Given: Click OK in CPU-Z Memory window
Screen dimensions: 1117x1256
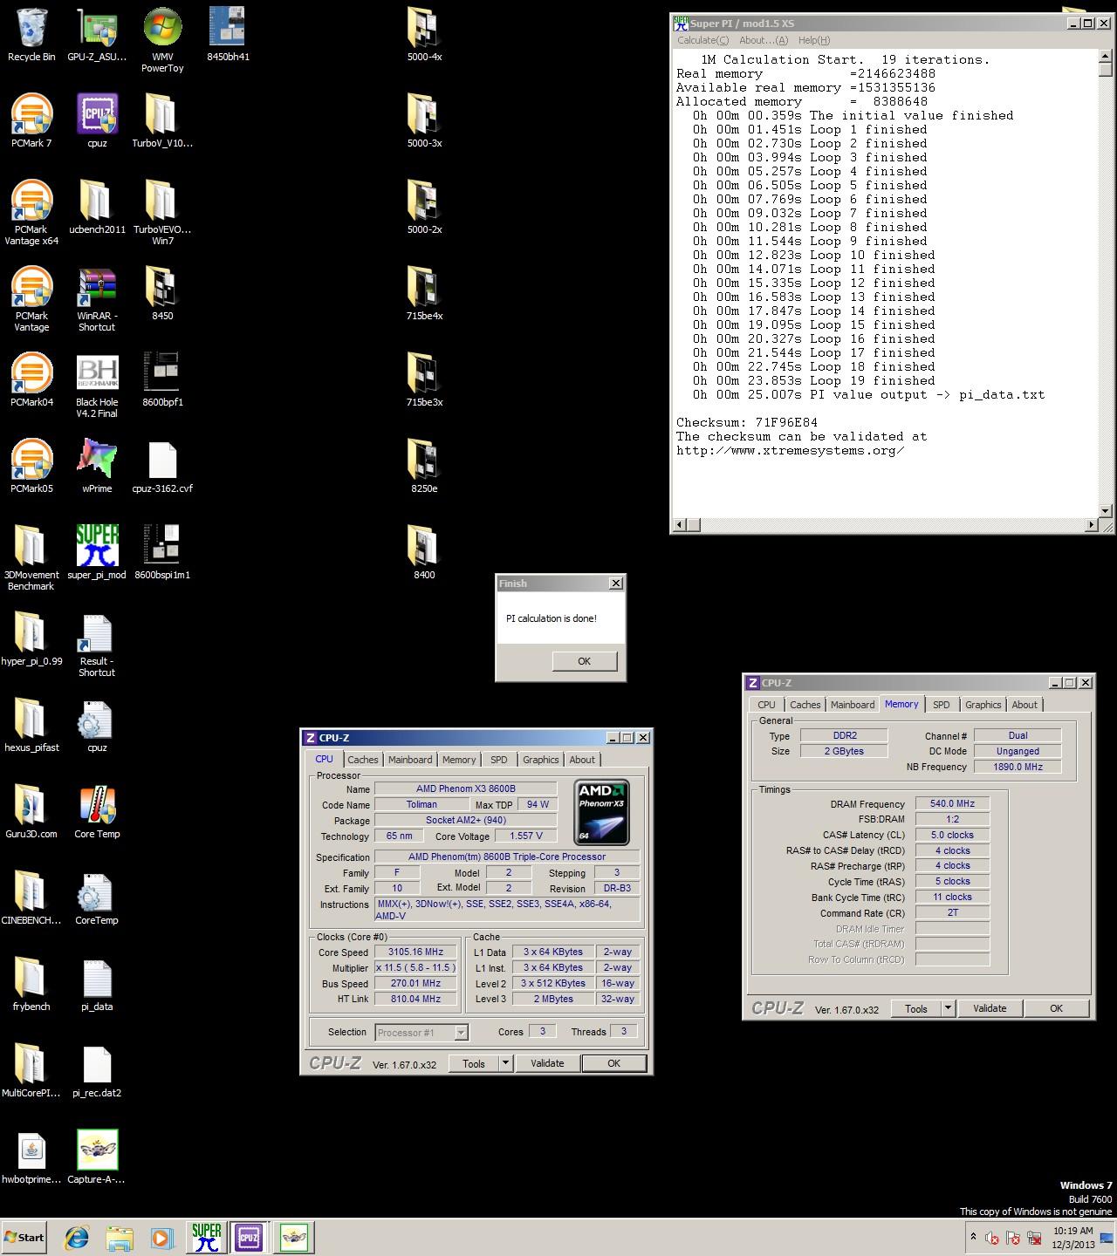Looking at the screenshot, I should (1057, 1008).
